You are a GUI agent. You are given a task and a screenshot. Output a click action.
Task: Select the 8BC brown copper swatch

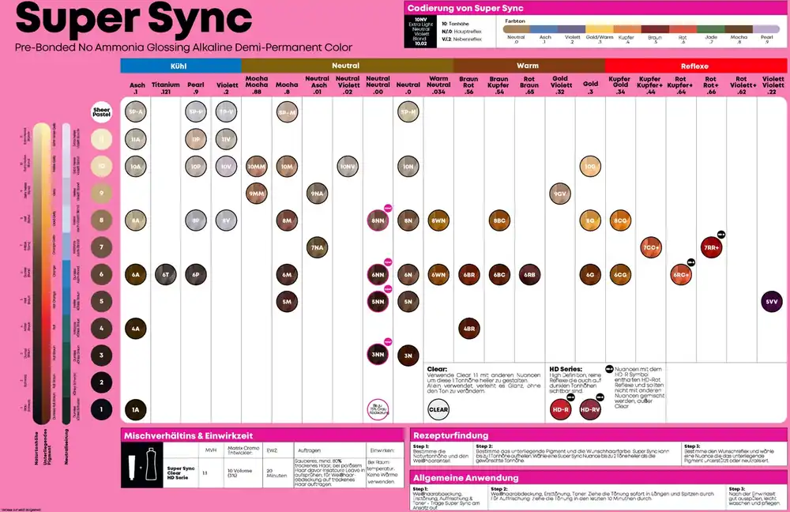pyautogui.click(x=499, y=220)
